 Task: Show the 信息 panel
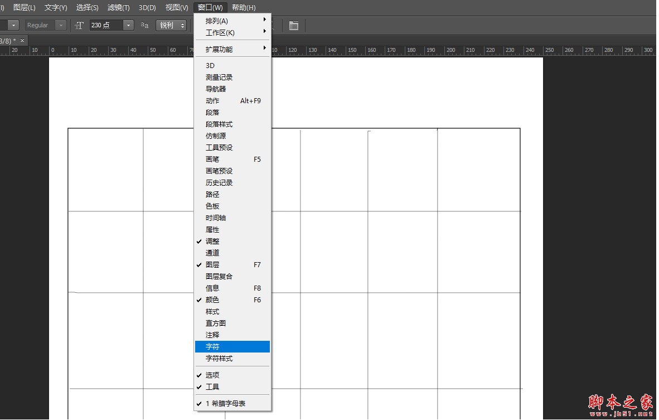click(x=232, y=288)
